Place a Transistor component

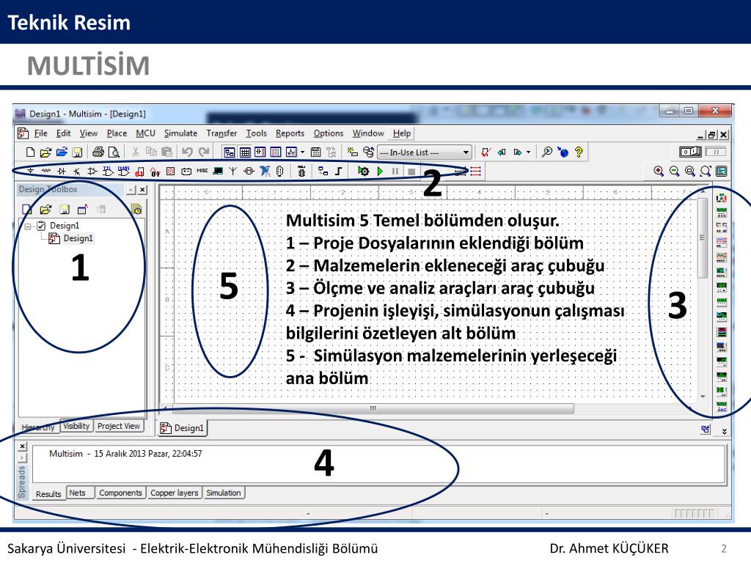76,171
